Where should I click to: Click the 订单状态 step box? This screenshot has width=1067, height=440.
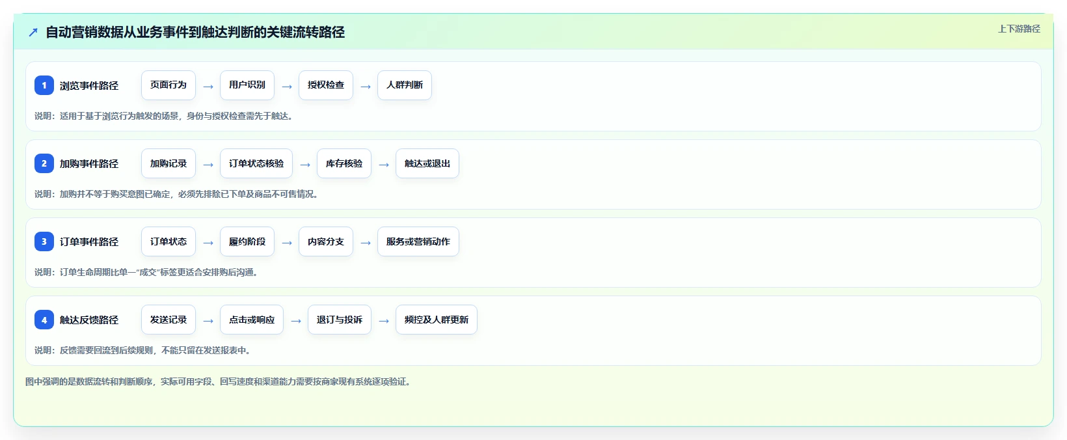pos(169,241)
